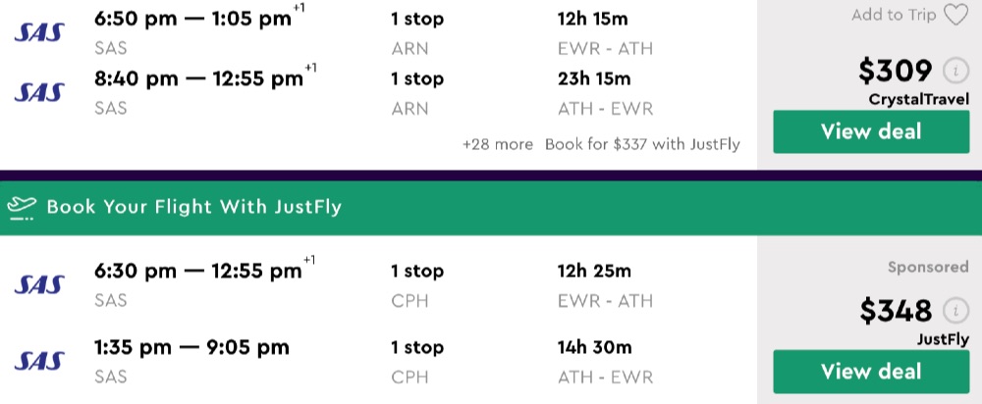This screenshot has height=404, width=982.
Task: Select the 8:40 pm — 12:55 pm return flight
Action: 196,78
